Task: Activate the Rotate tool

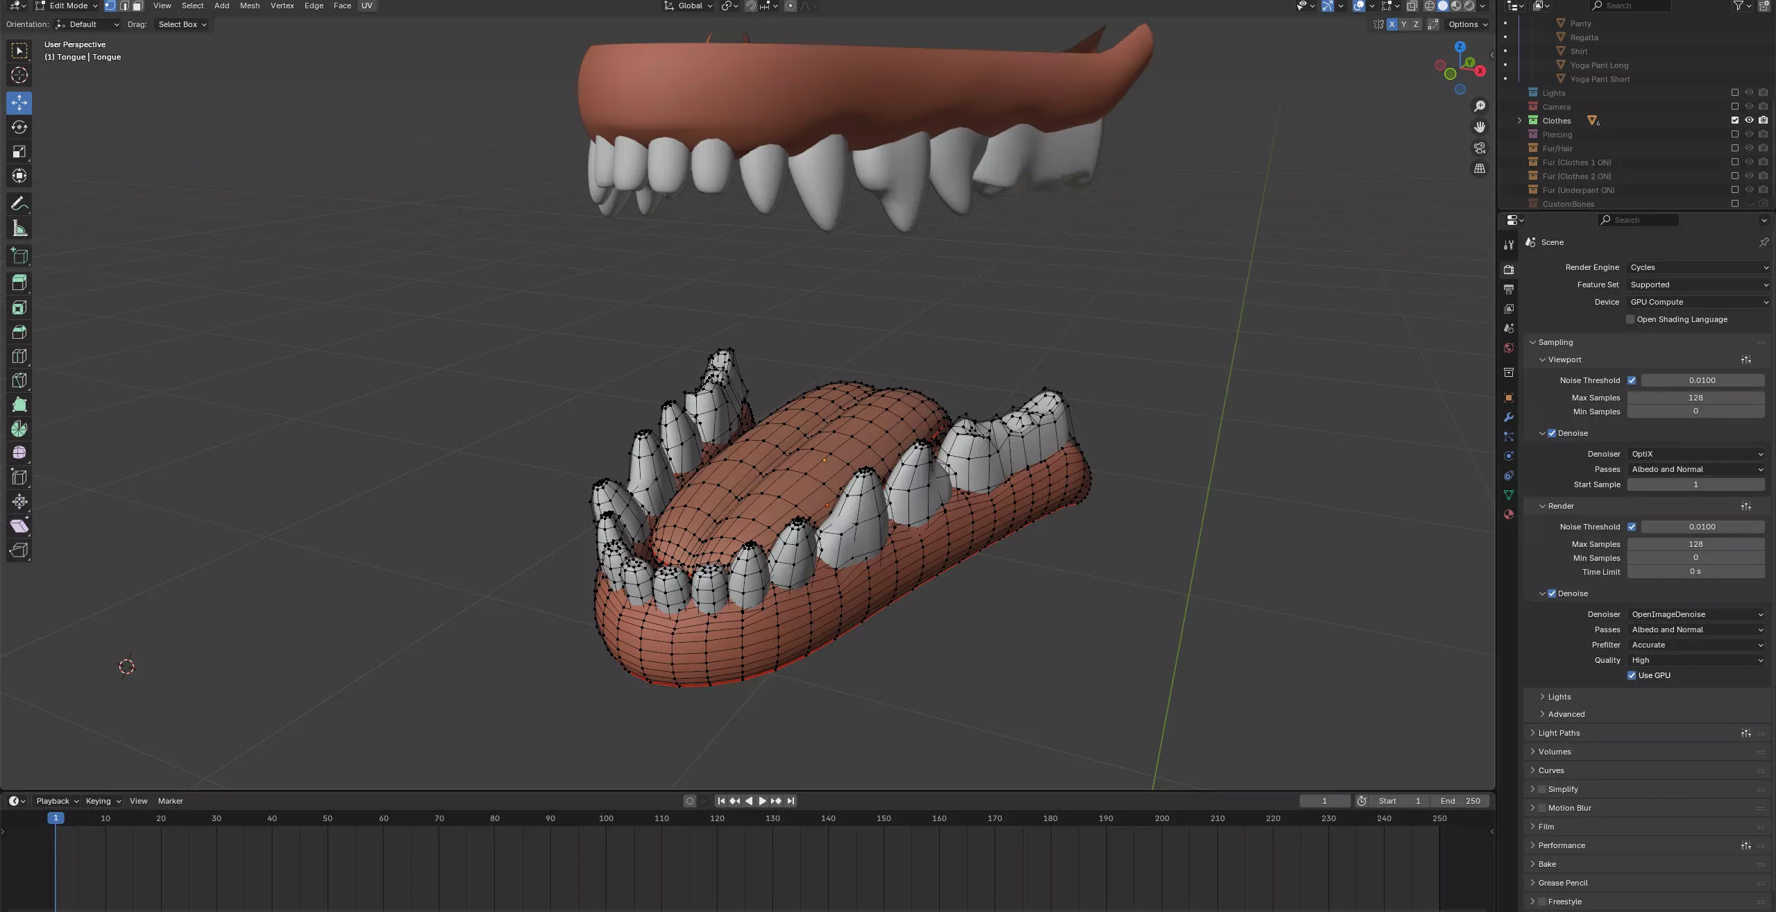Action: coord(19,127)
